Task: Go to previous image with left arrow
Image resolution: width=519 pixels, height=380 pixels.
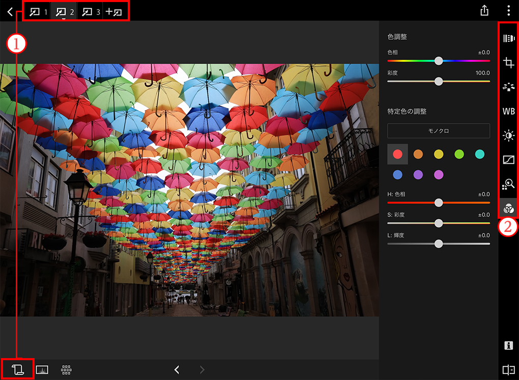Action: (177, 370)
